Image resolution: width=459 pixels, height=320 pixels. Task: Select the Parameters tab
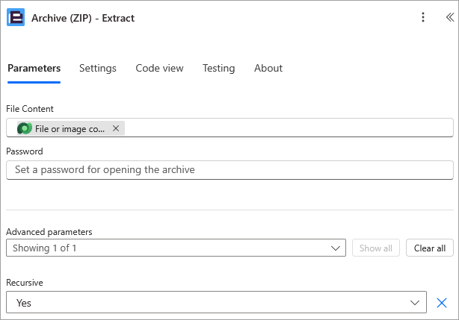pos(34,68)
